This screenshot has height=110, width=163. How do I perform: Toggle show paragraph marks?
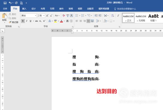tap(118, 16)
